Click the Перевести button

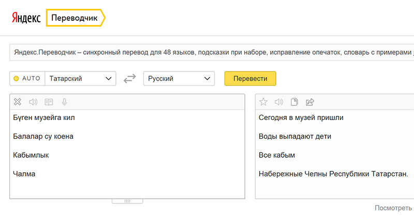point(250,78)
